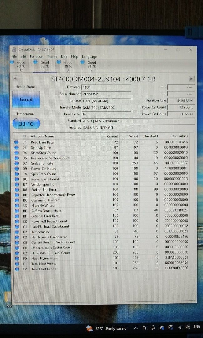Click the status dot for Spin Retry Count
Screen dimensions: 203x338
pyautogui.click(x=16, y=174)
